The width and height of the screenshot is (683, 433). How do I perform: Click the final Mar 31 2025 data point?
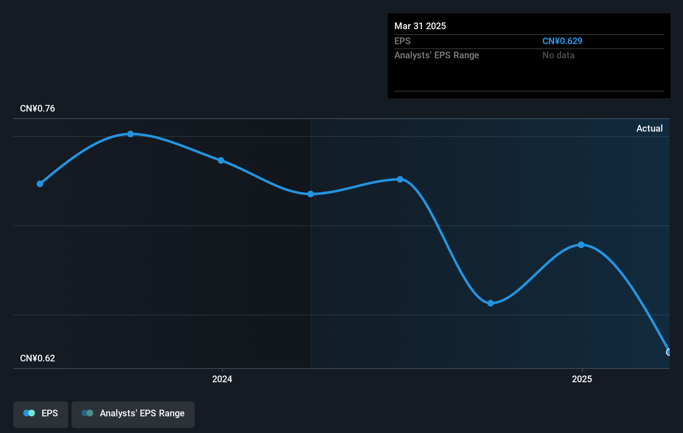(x=668, y=352)
